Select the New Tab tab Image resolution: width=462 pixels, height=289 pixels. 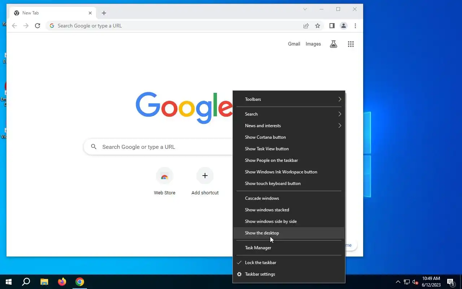click(x=52, y=13)
